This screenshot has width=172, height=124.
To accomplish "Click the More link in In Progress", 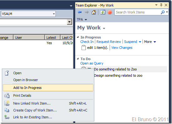I will pyautogui.click(x=148, y=42).
